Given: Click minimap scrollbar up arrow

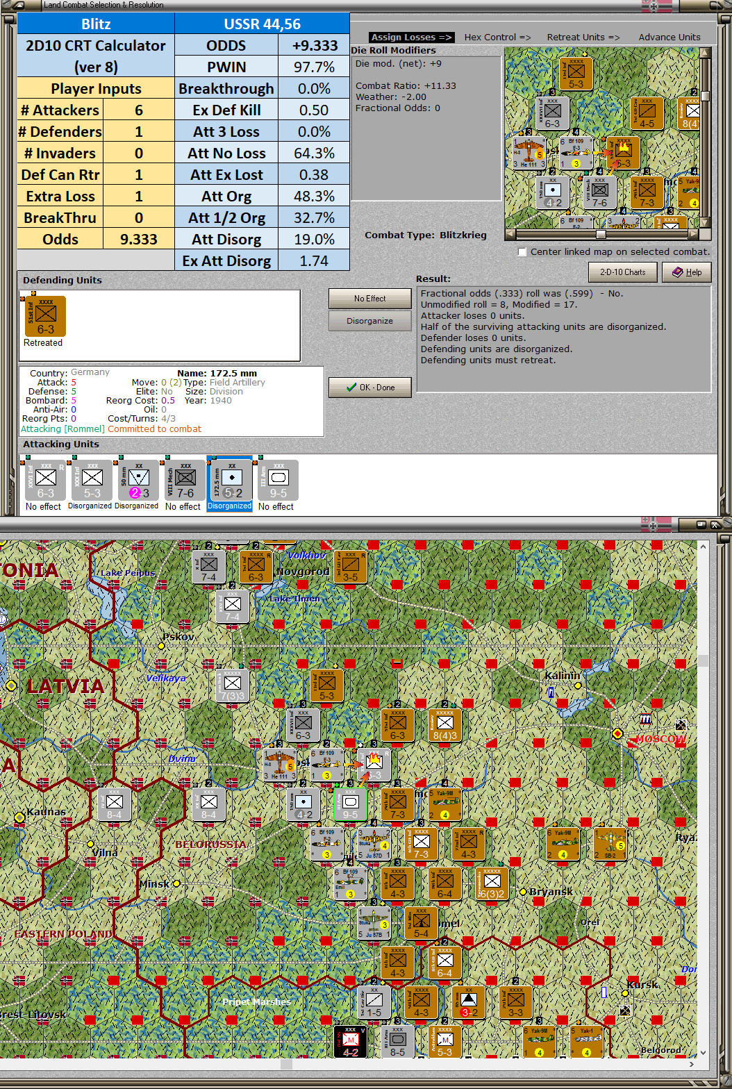Looking at the screenshot, I should pos(706,53).
